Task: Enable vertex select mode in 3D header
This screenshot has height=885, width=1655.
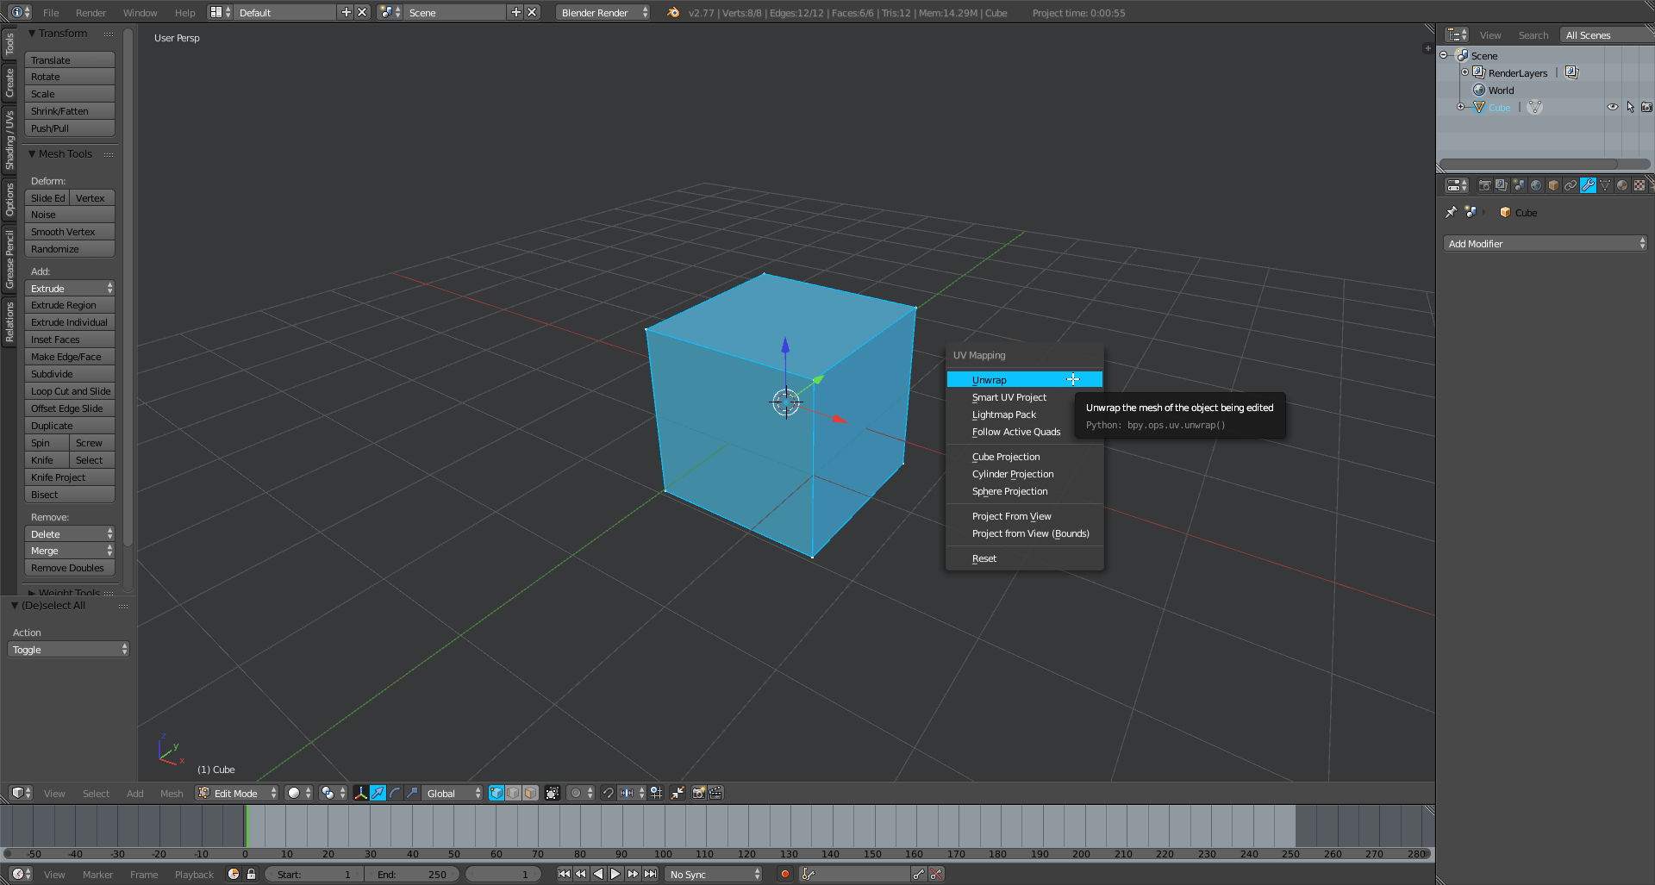Action: coord(496,793)
